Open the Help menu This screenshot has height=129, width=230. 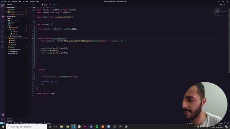click(37, 1)
